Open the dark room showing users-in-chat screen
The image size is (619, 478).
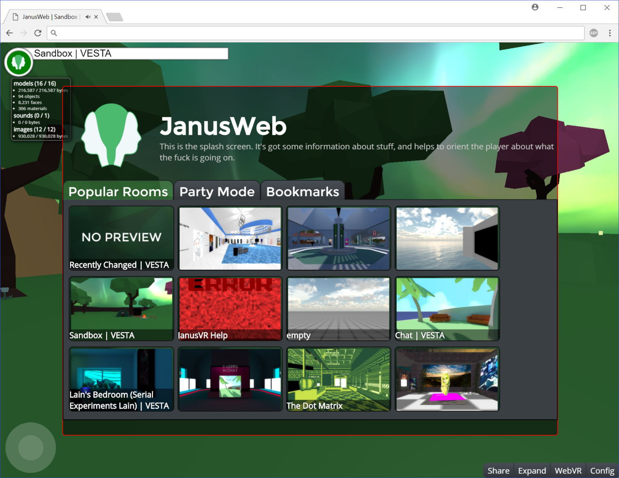pos(230,379)
